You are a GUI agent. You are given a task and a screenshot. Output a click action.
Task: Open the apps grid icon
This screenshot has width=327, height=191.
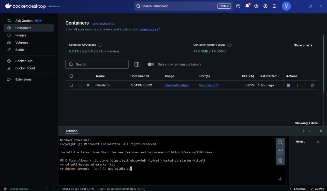(274, 6)
